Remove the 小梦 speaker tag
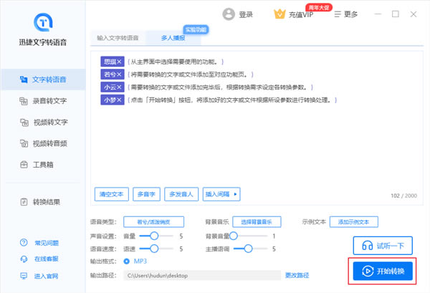 point(119,100)
